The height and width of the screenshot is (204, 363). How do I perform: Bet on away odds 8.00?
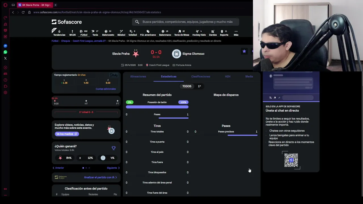tap(108, 82)
